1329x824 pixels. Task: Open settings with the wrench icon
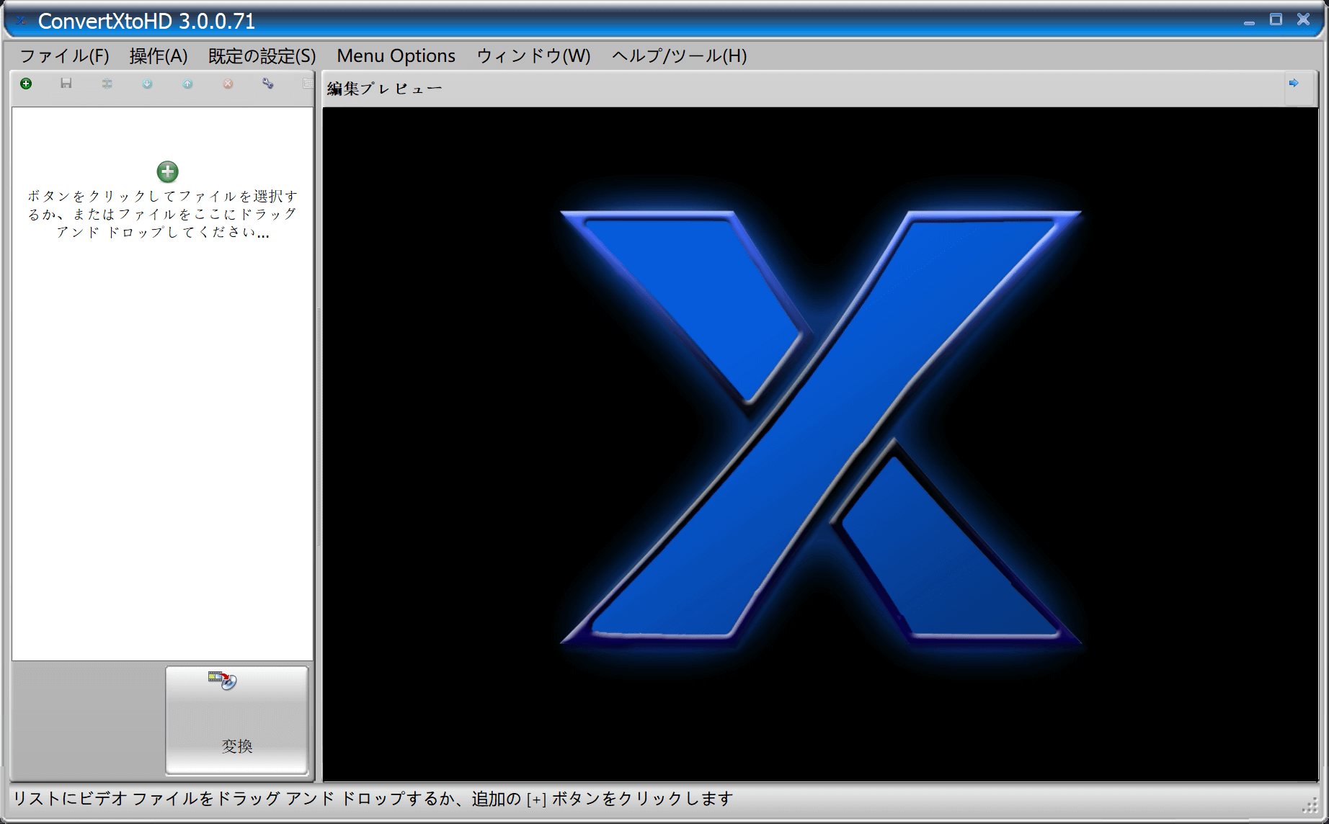(x=268, y=84)
